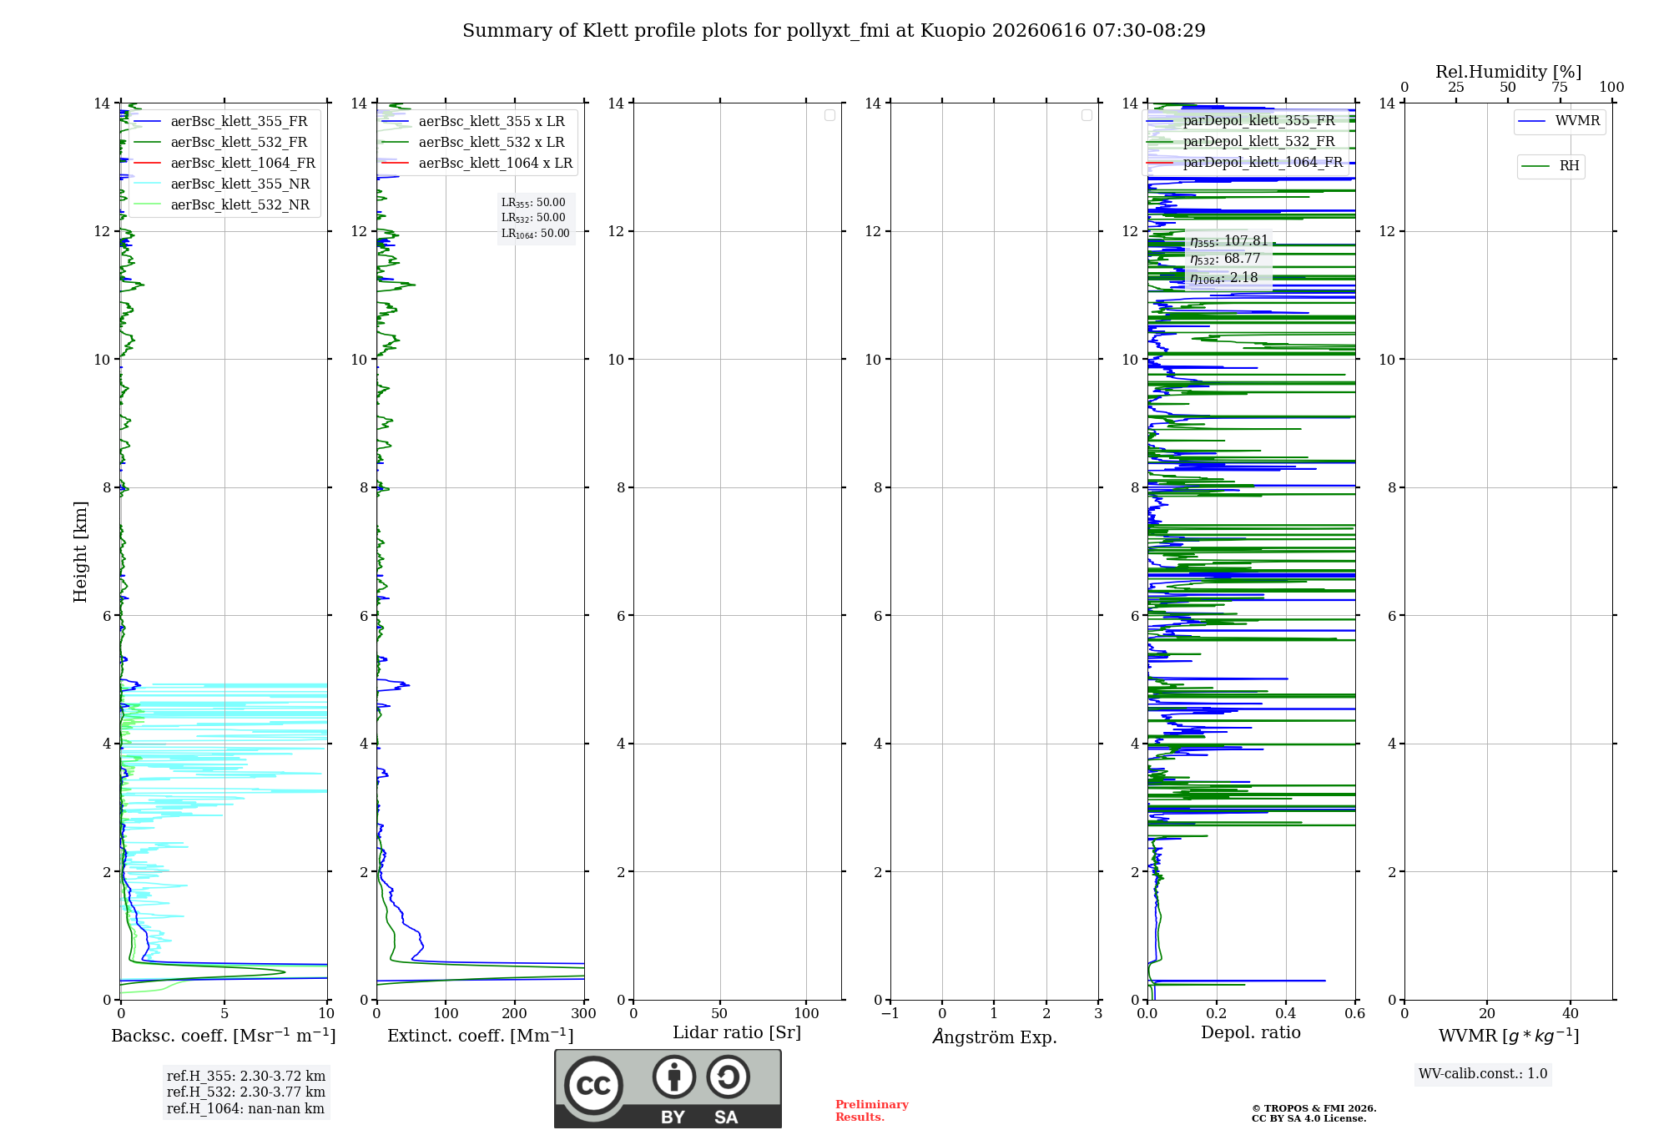
Task: Click the Creative Commons CC circle icon
Action: 593,1085
